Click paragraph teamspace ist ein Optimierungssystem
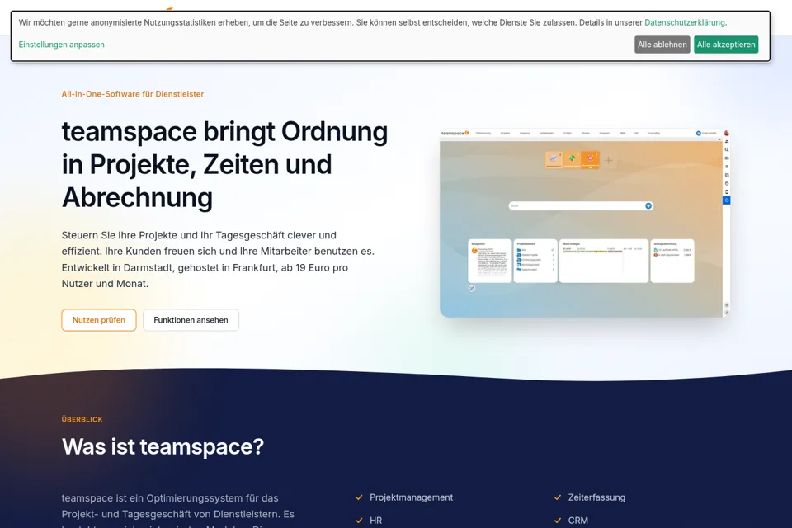 coord(178,511)
